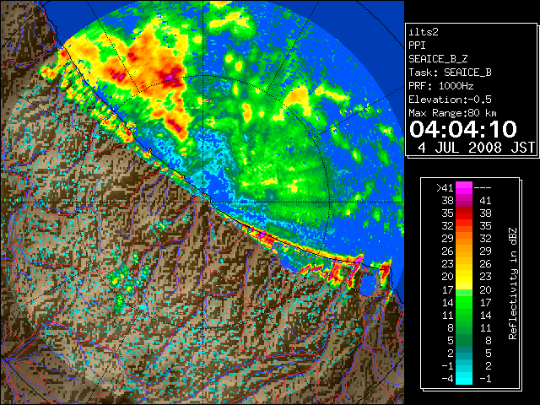Click the '>41' legend value
The width and height of the screenshot is (540, 405).
coord(445,188)
